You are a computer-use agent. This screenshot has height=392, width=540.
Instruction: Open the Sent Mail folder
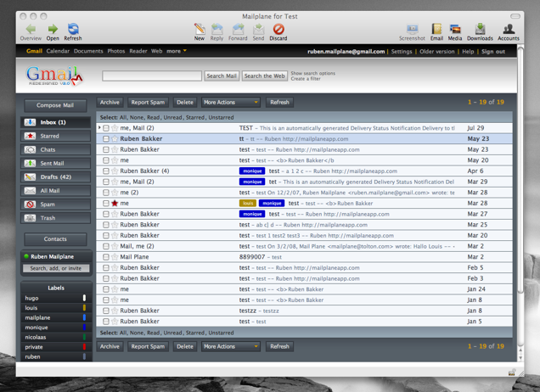pos(55,163)
